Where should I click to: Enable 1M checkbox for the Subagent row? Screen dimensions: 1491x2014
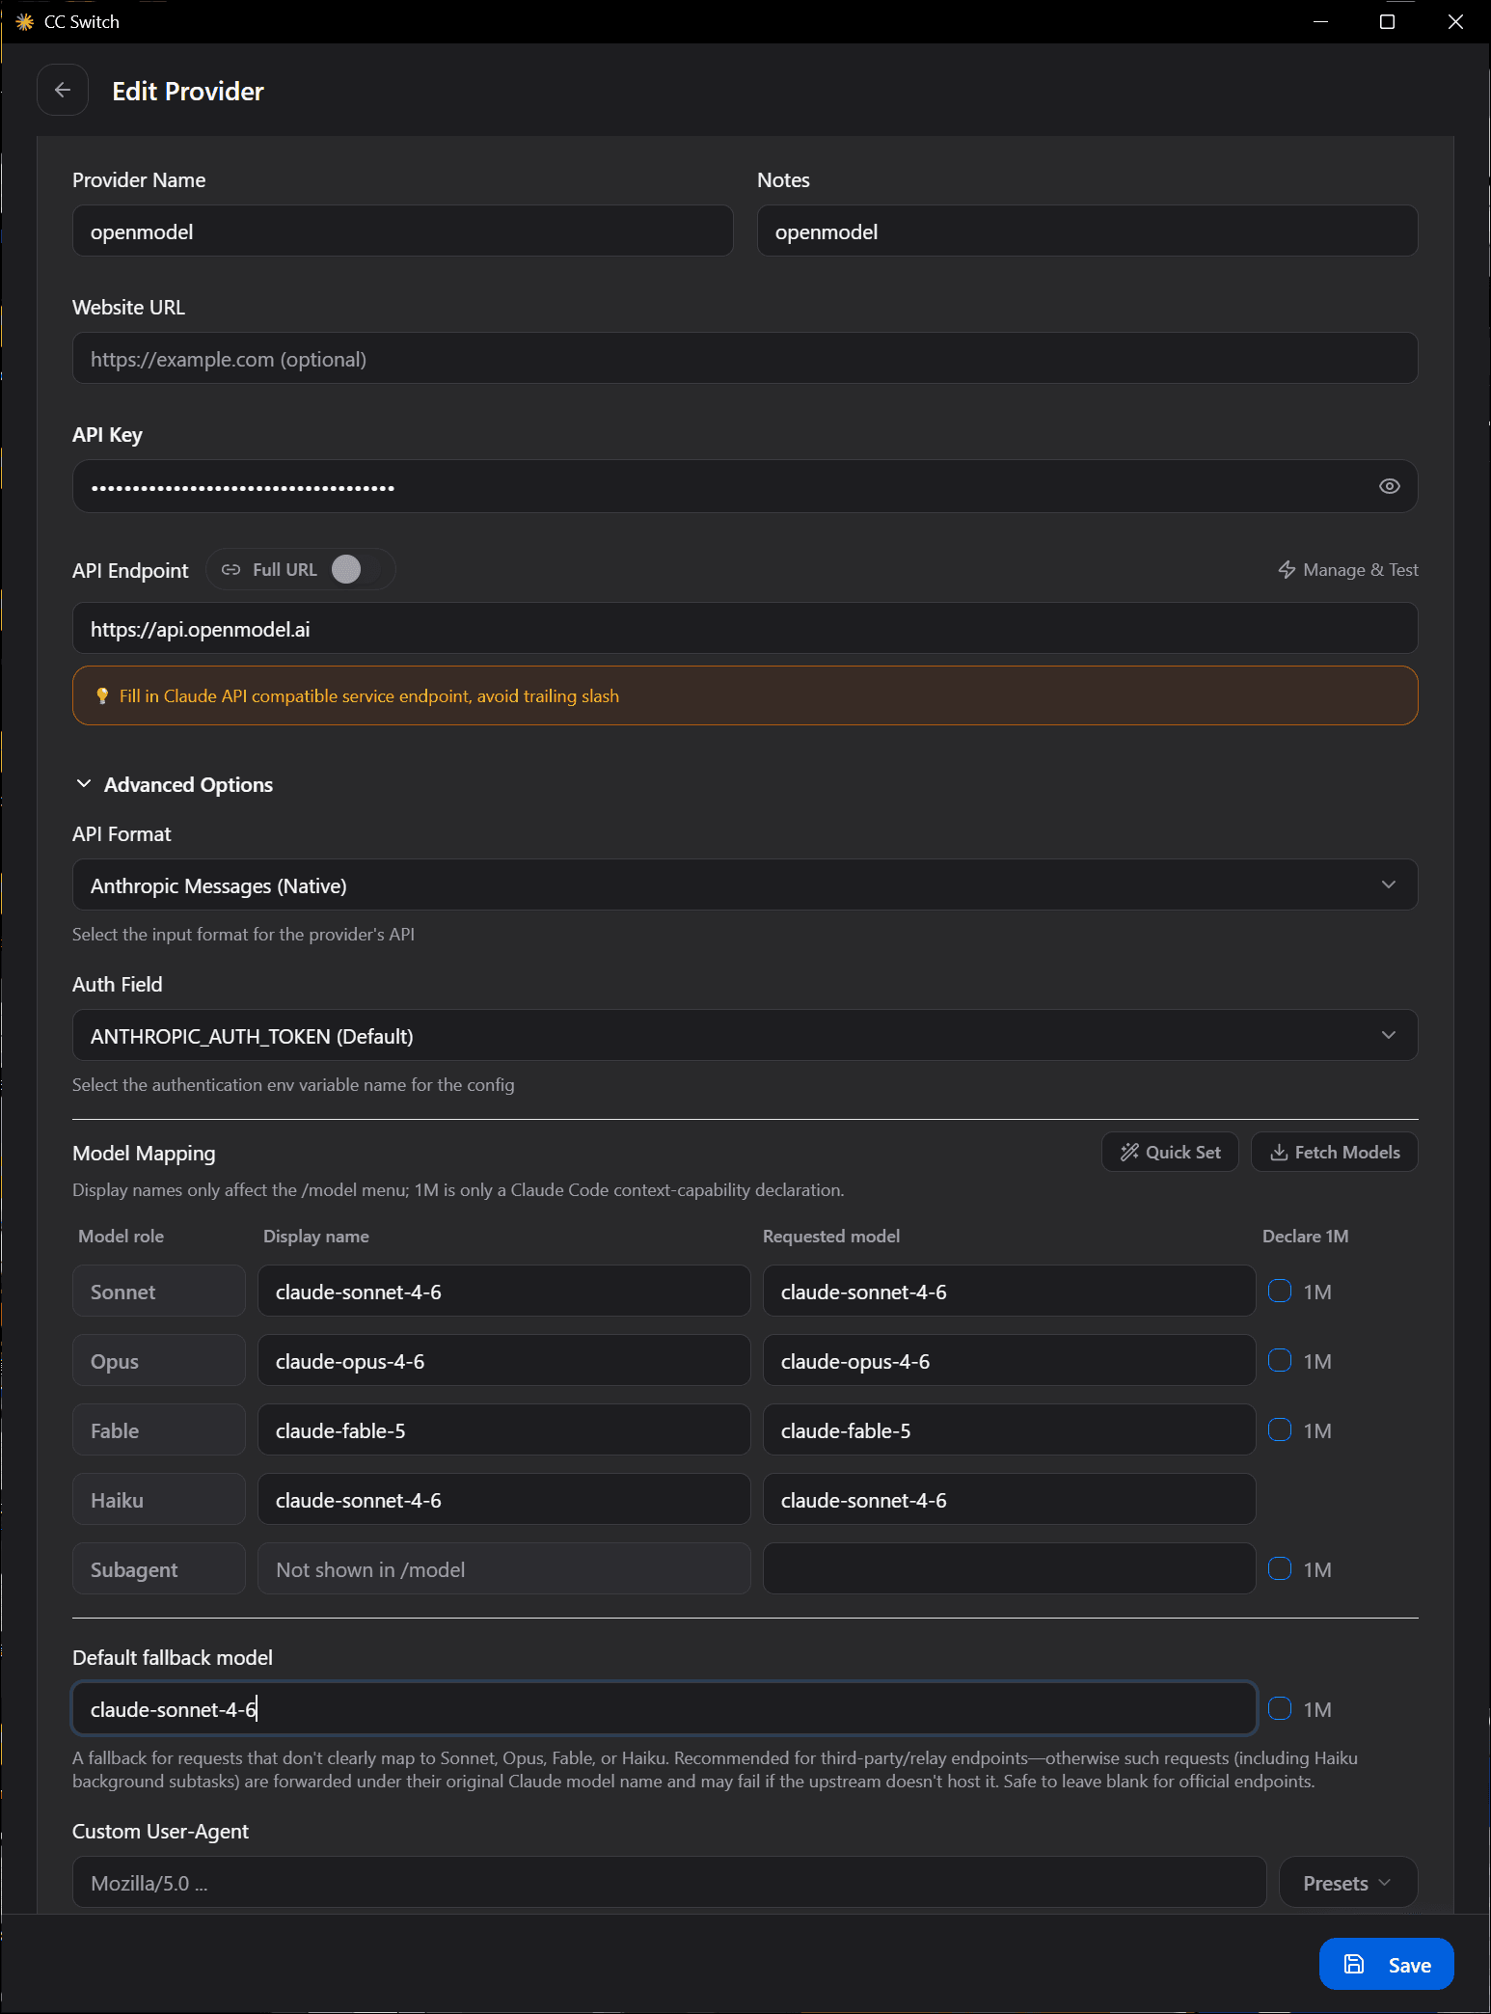[x=1280, y=1568]
